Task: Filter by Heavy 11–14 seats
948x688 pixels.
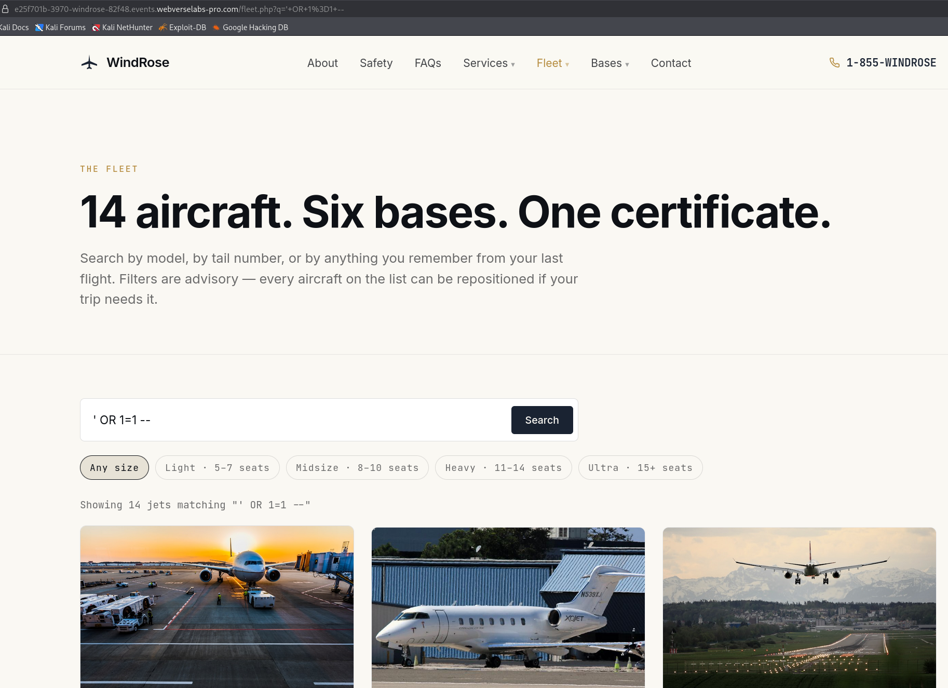Action: coord(504,468)
